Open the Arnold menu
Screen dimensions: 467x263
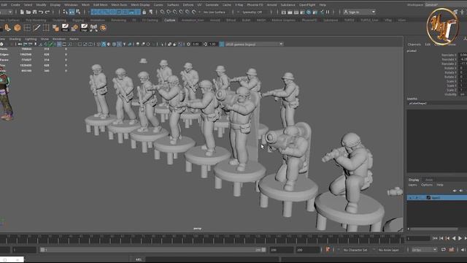pos(271,5)
